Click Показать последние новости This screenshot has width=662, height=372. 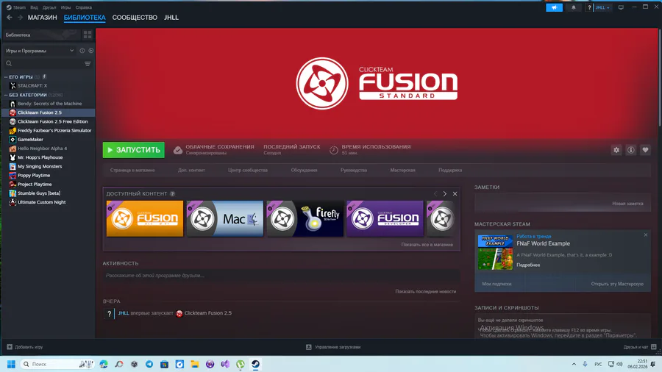point(426,291)
